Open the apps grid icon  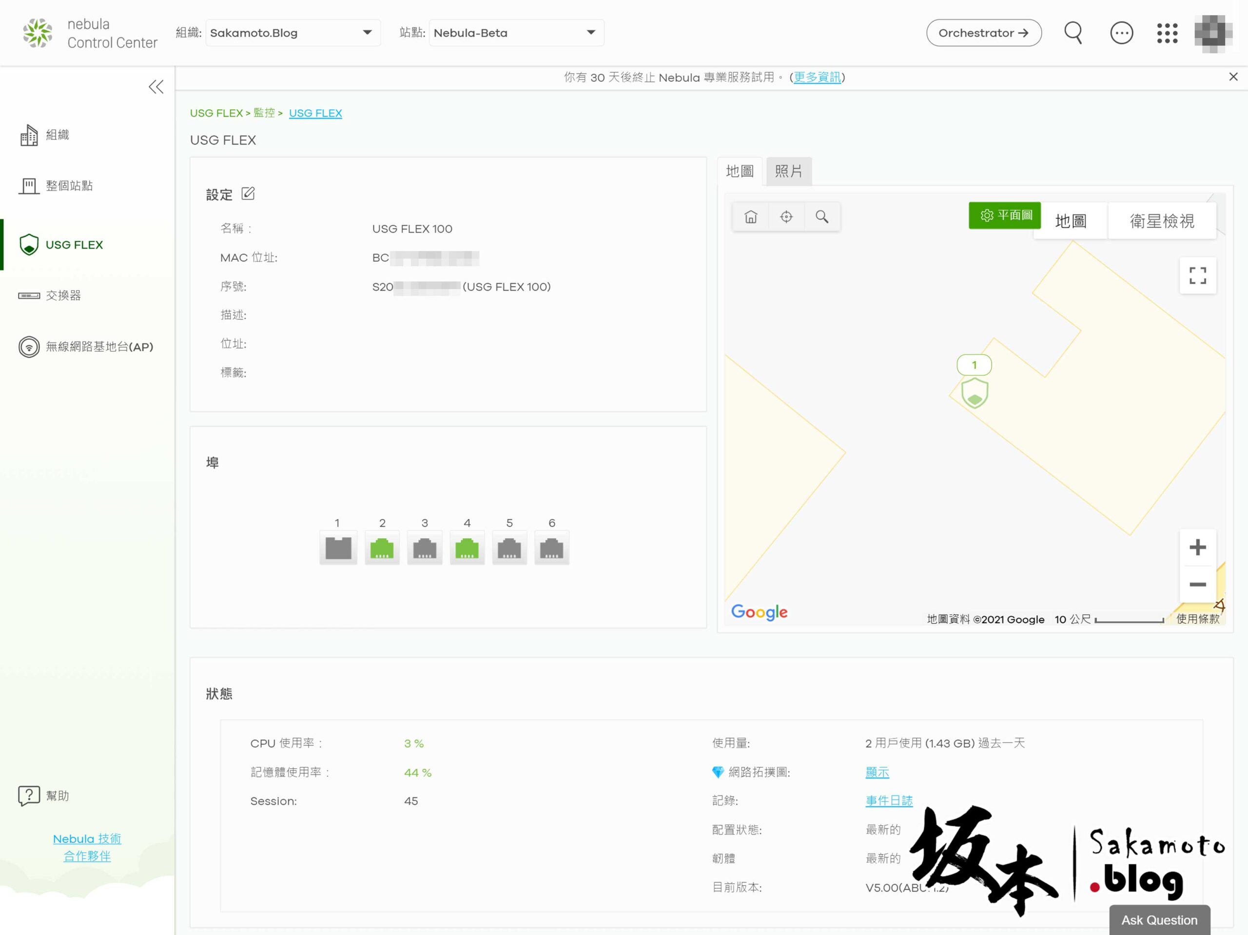click(1167, 33)
